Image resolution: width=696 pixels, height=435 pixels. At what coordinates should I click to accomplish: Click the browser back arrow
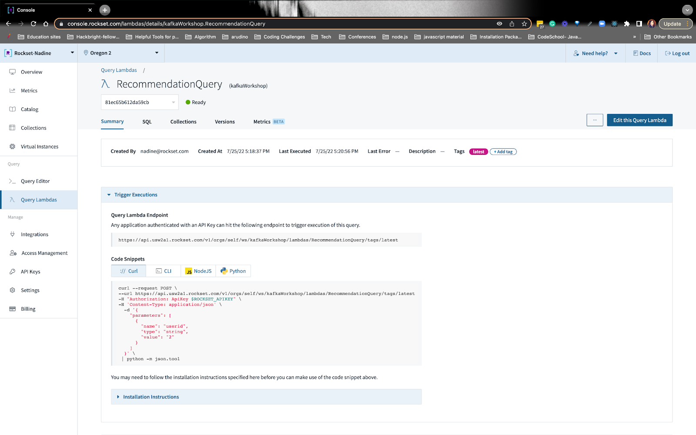point(8,23)
